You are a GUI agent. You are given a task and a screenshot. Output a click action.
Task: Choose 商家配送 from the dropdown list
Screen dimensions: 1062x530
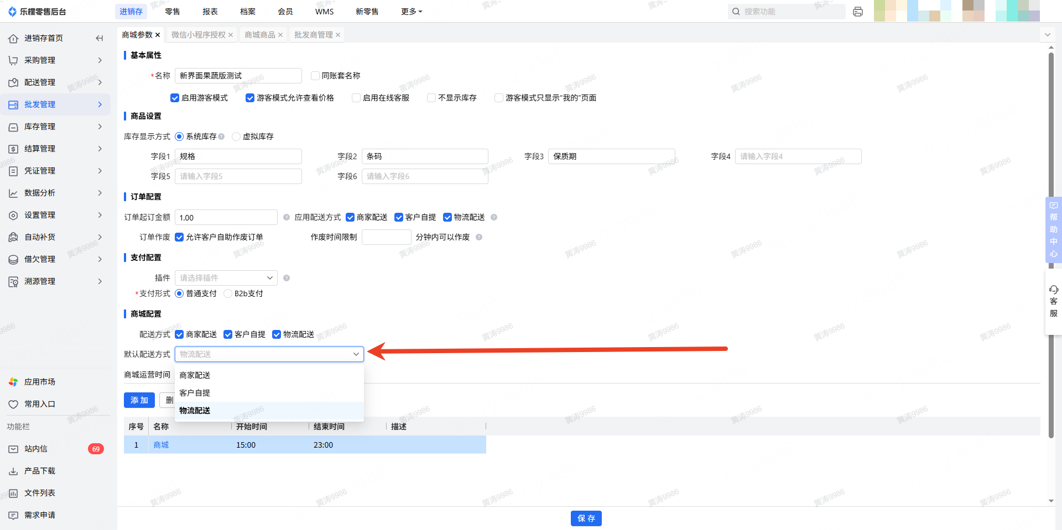[269, 375]
